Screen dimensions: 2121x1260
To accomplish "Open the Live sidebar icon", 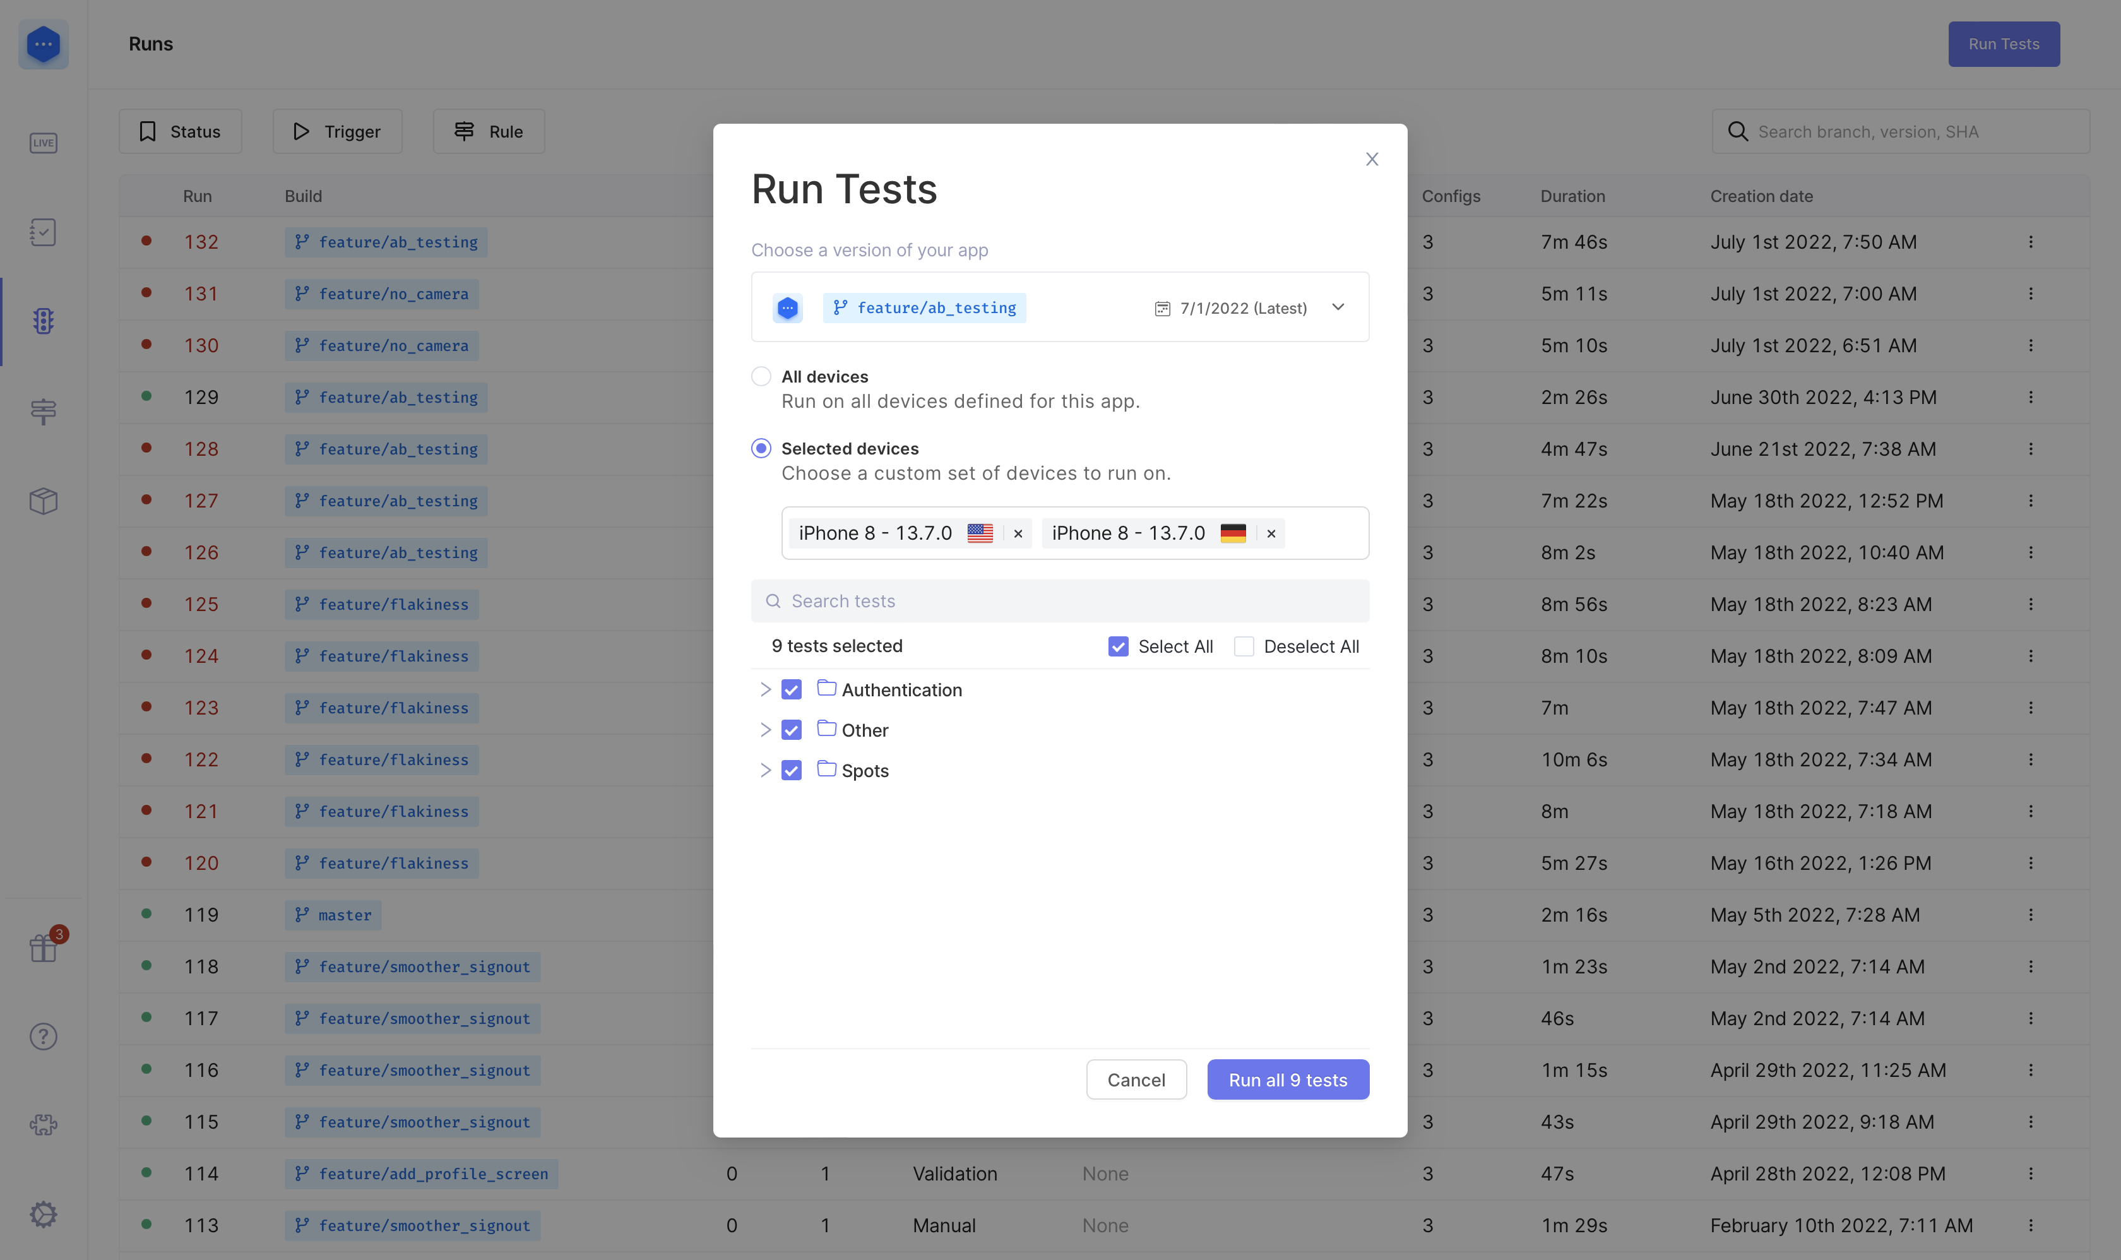I will [44, 143].
